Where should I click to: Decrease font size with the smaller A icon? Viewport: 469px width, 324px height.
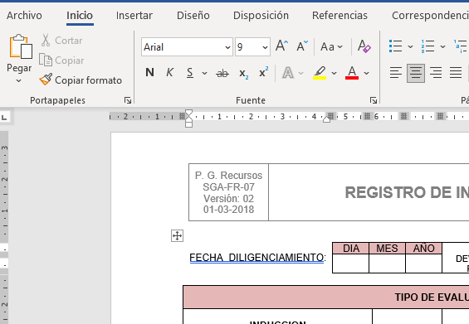pos(302,46)
